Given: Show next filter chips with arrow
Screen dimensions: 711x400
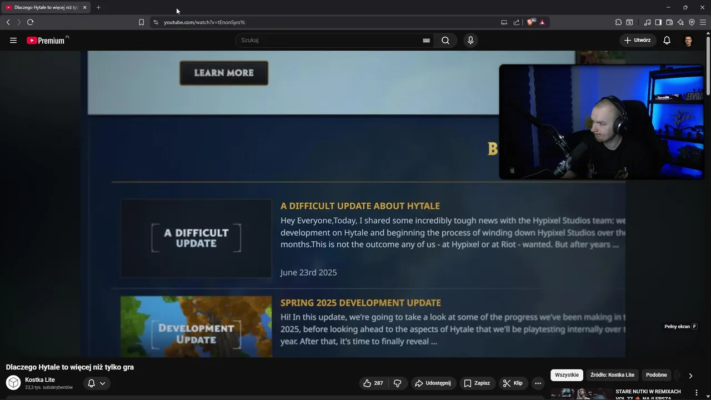Looking at the screenshot, I should coord(690,376).
